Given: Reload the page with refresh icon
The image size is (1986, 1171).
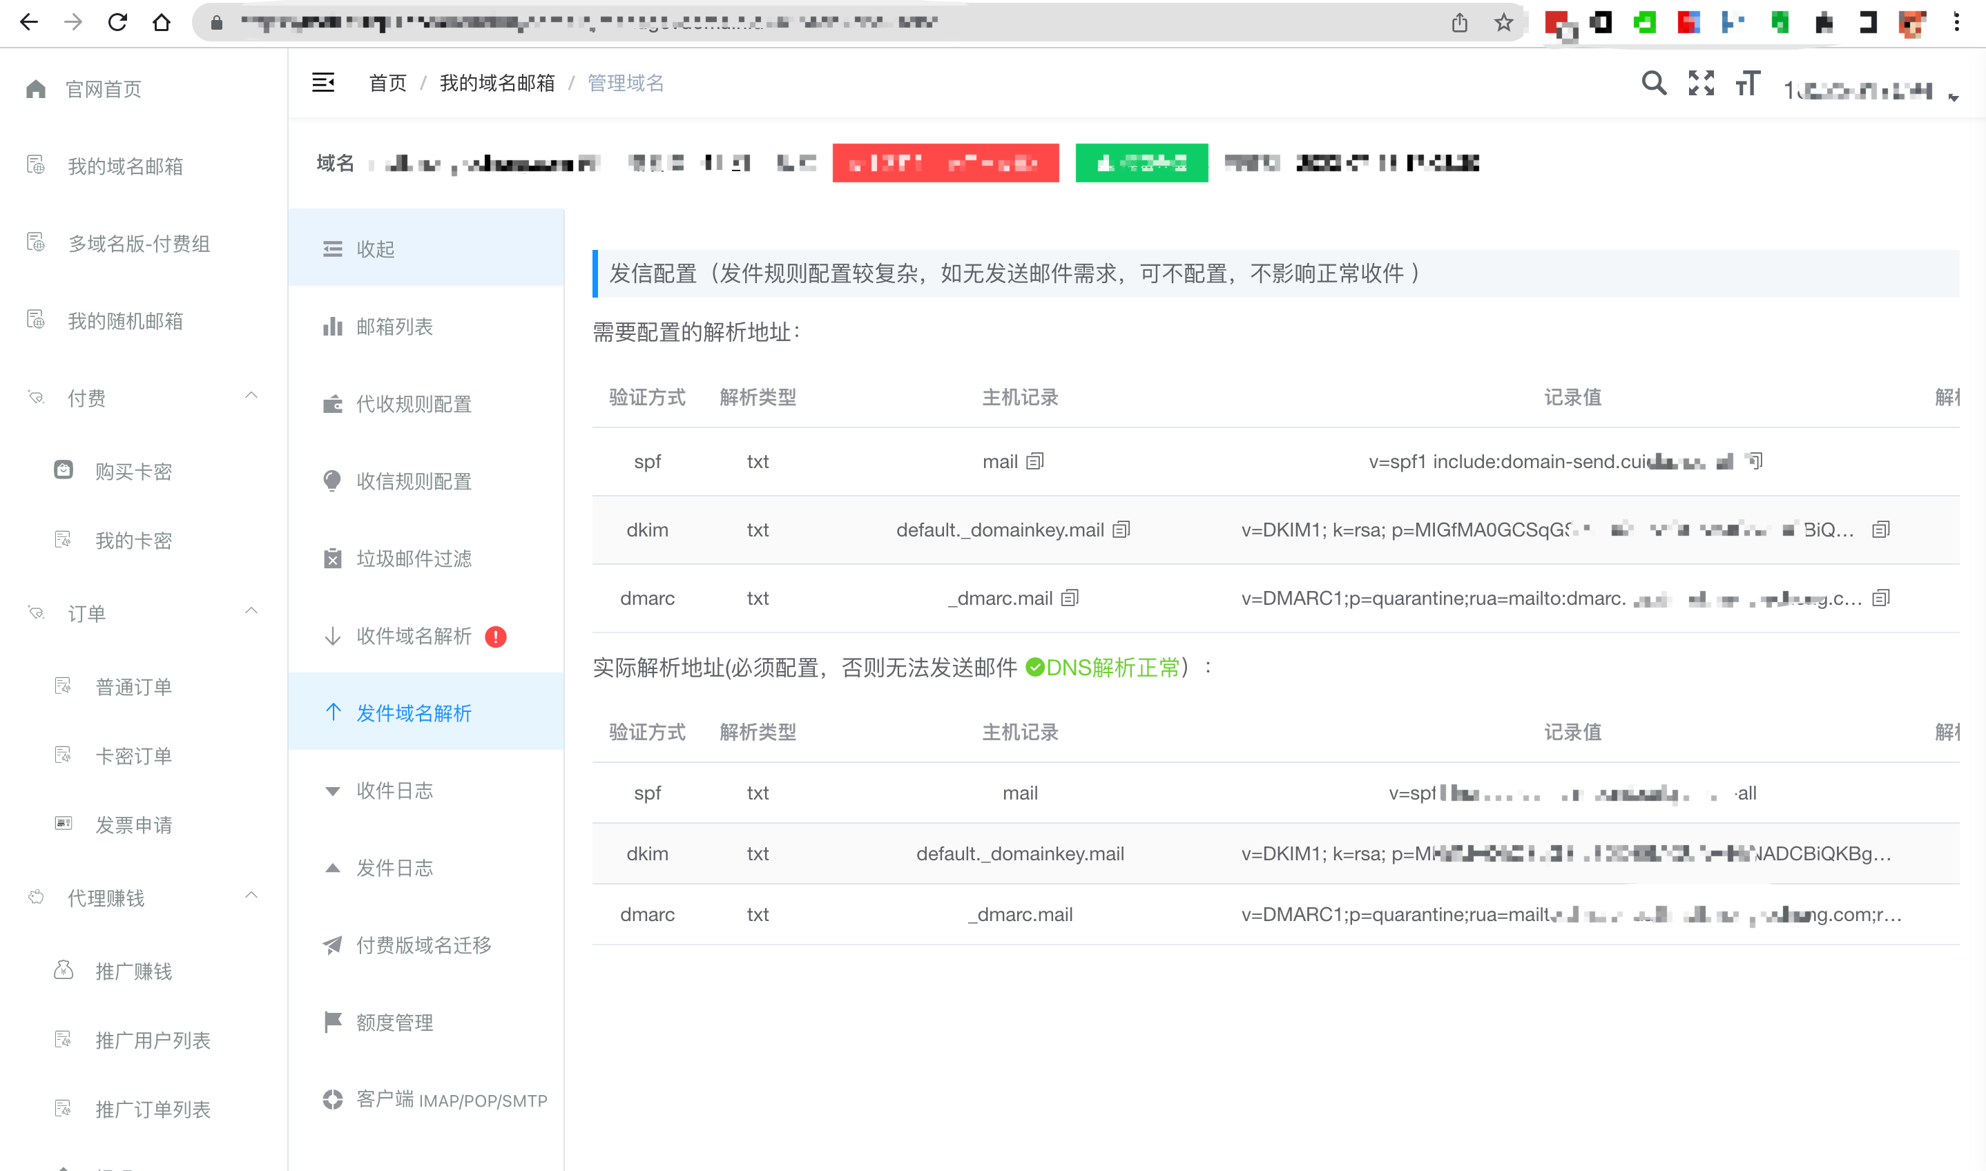Looking at the screenshot, I should (x=117, y=22).
